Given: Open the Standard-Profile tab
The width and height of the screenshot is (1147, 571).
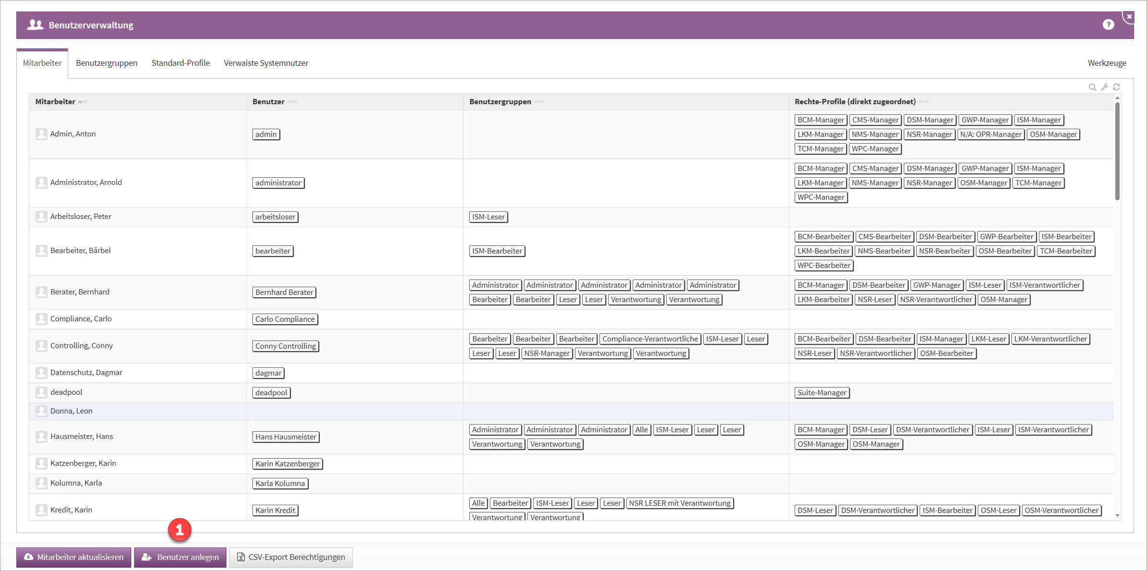Looking at the screenshot, I should coord(180,63).
